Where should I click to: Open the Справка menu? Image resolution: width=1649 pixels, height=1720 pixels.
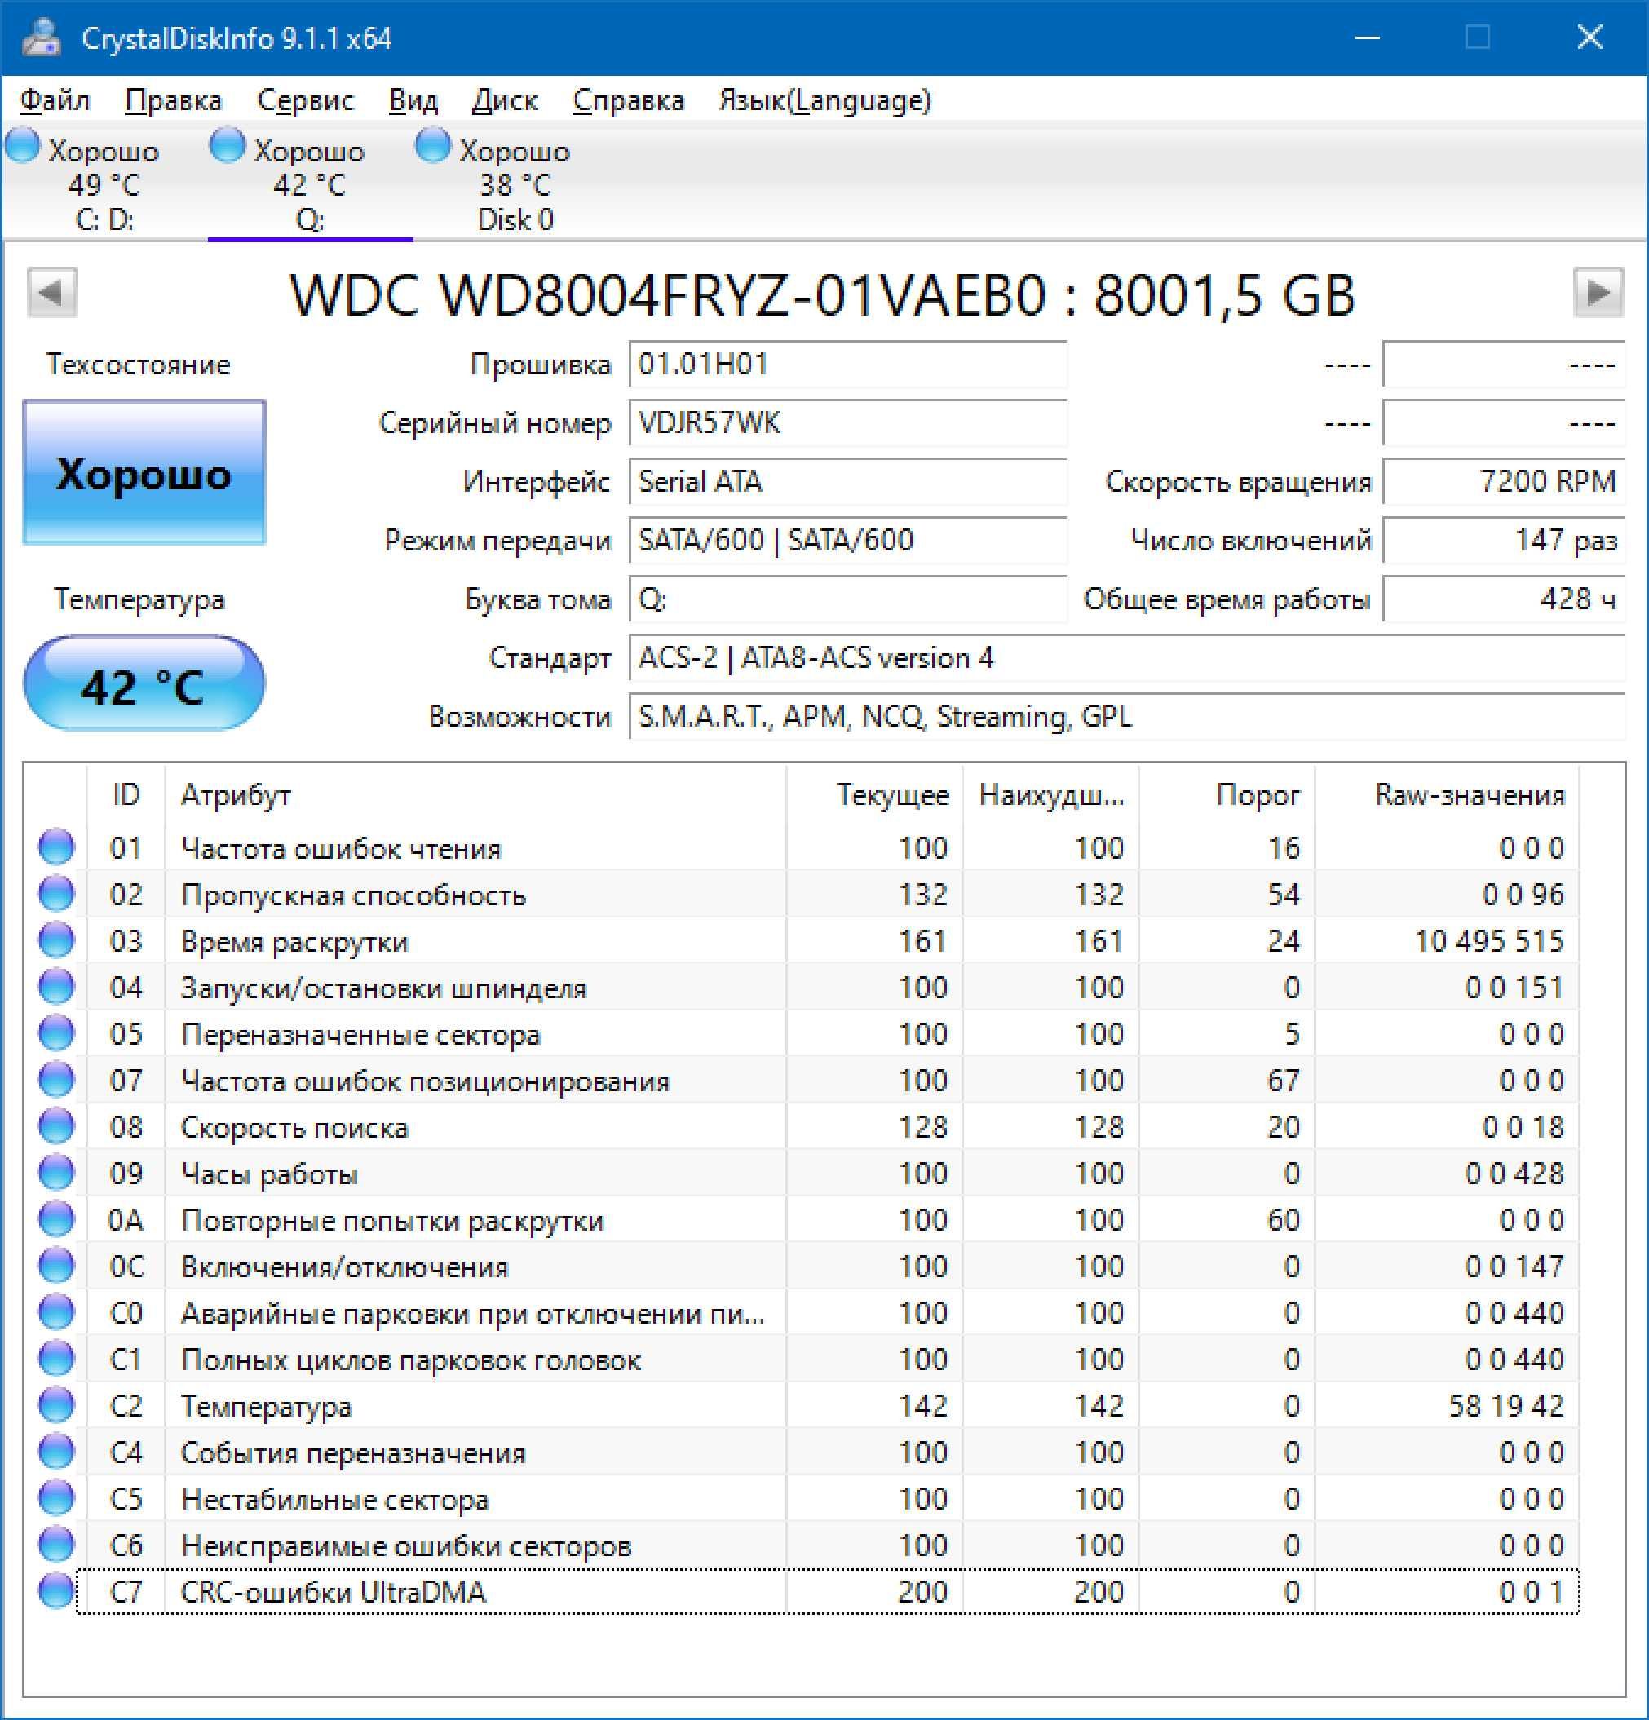pos(628,100)
